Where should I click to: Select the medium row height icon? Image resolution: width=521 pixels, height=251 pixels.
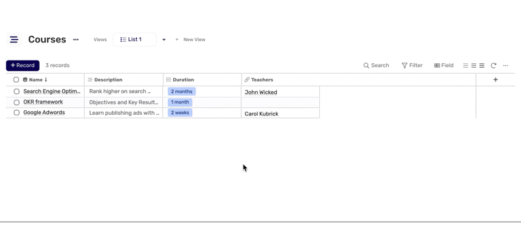tap(473, 65)
